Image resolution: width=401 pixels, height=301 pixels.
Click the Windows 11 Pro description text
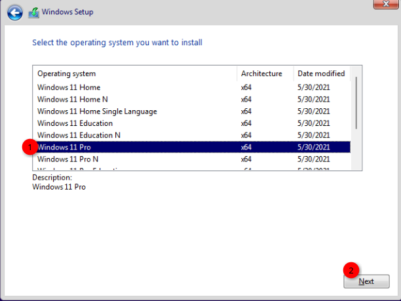[x=59, y=187]
